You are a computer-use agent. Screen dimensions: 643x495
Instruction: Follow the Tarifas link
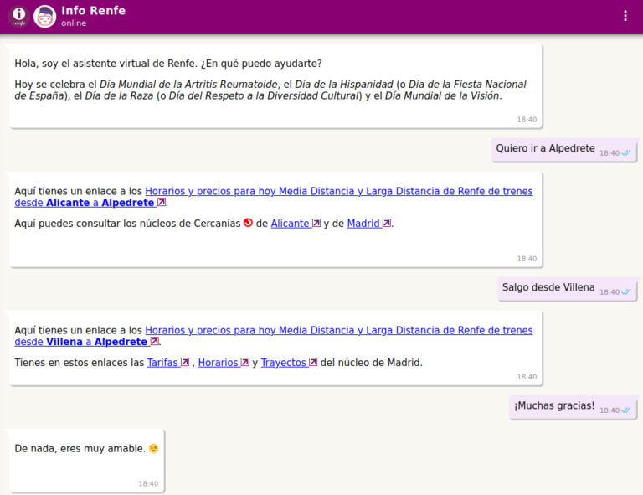(x=162, y=363)
